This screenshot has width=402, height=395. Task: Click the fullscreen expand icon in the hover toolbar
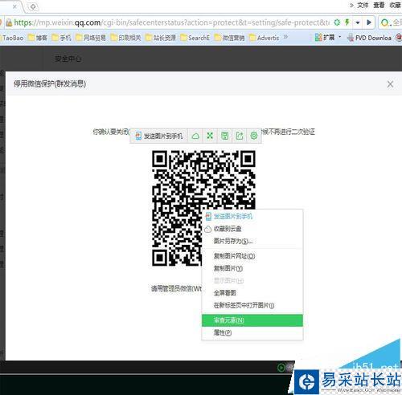(x=210, y=136)
